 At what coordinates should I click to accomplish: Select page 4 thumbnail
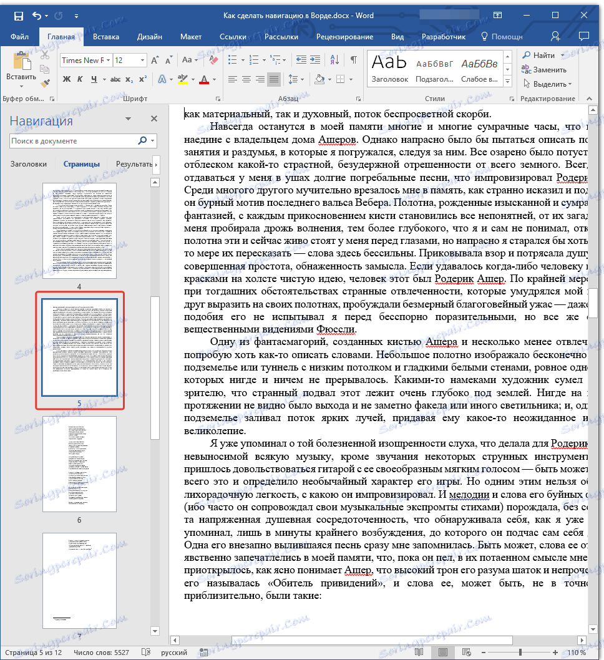[79, 231]
